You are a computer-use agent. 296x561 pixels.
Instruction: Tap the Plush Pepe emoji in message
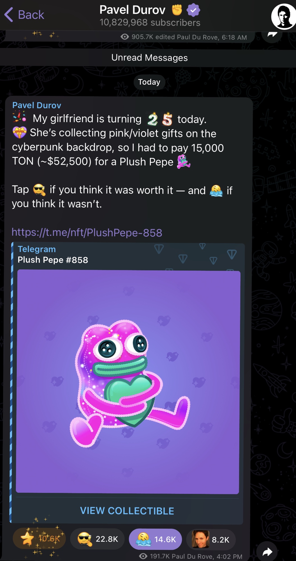pos(184,161)
